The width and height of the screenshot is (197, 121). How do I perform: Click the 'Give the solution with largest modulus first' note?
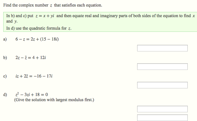click(54, 100)
